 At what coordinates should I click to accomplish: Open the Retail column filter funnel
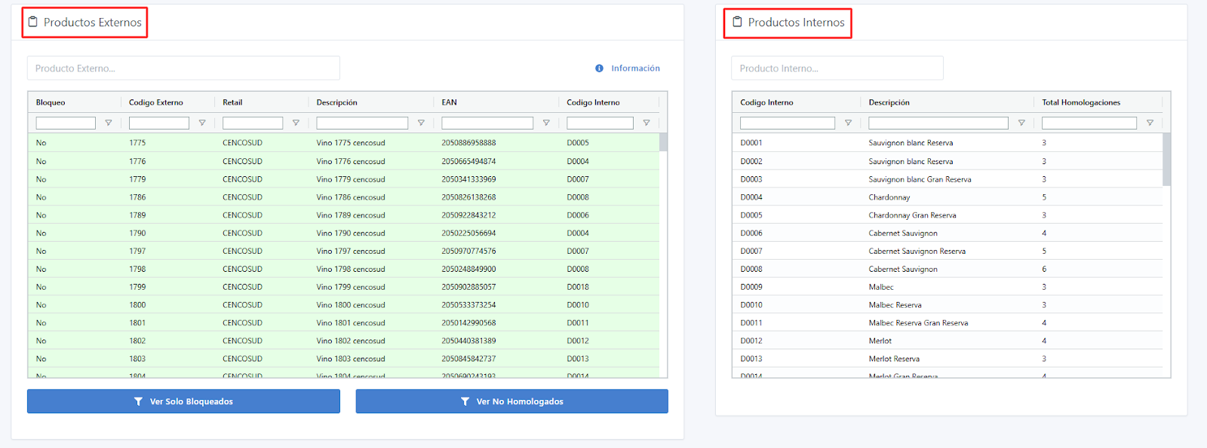[296, 123]
